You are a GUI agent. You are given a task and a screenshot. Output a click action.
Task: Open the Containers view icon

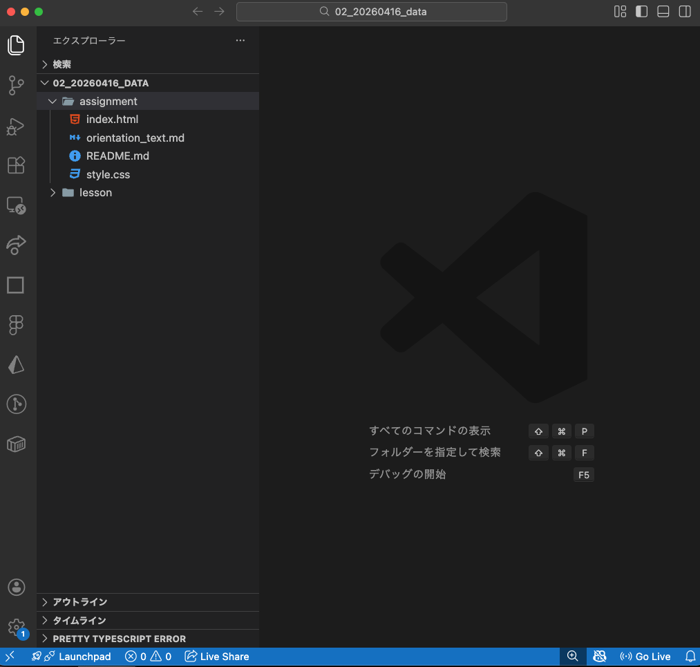[x=16, y=444]
